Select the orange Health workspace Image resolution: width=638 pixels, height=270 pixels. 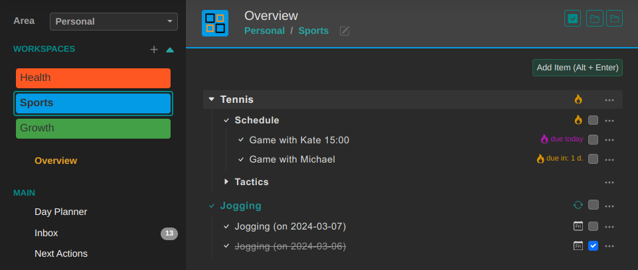[x=93, y=78]
